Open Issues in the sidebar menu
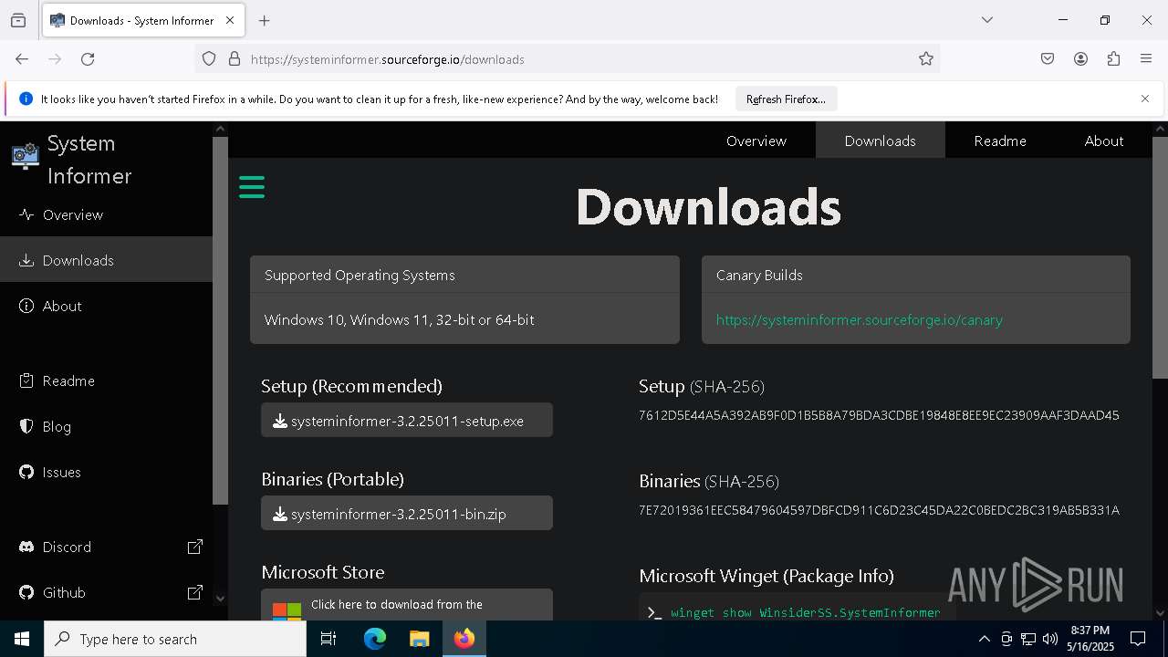Image resolution: width=1168 pixels, height=657 pixels. (106, 472)
